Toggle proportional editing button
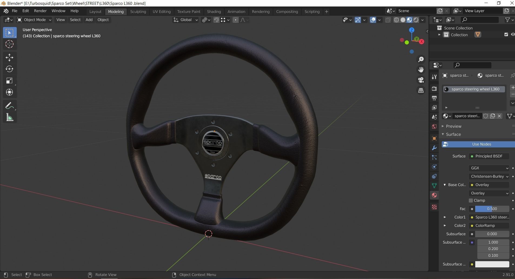 [235, 20]
